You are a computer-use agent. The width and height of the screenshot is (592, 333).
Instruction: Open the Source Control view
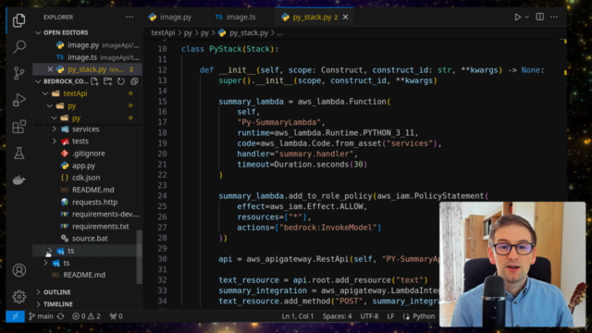18,73
